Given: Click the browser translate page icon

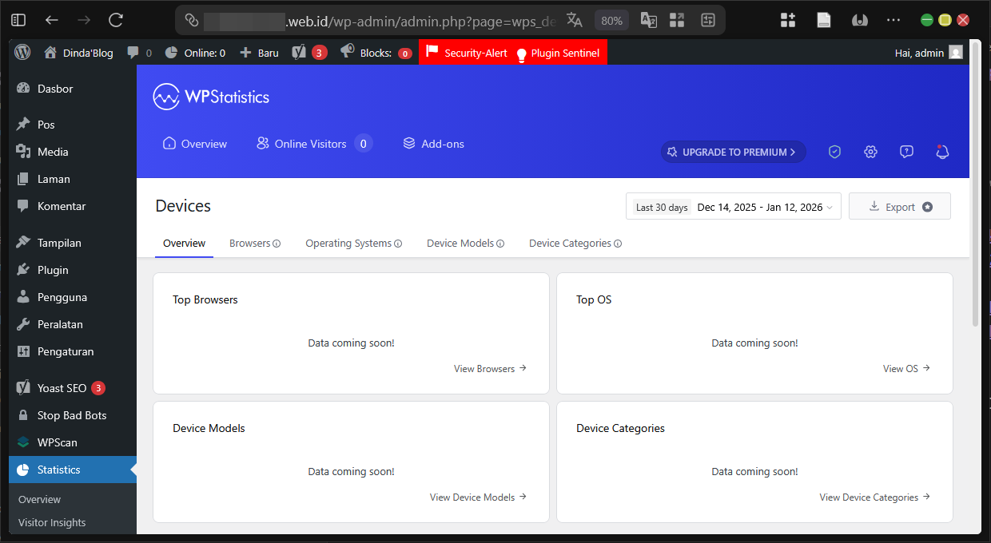Looking at the screenshot, I should (x=574, y=20).
